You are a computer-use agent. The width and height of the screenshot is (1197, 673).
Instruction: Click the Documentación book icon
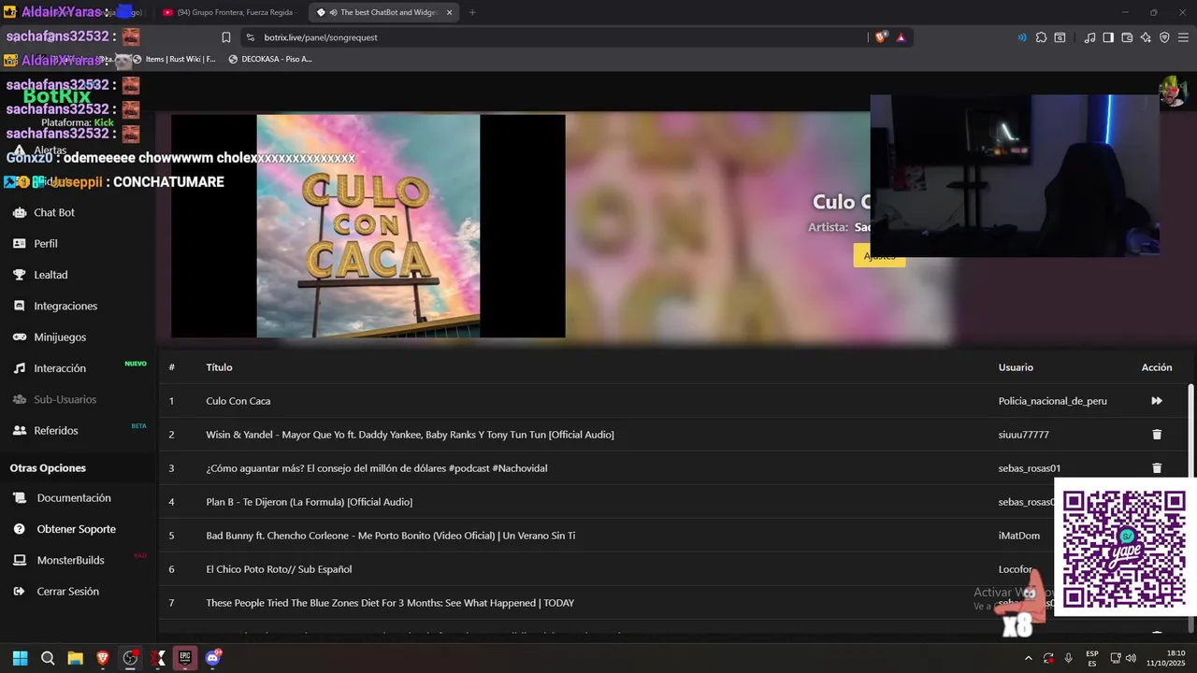(19, 498)
